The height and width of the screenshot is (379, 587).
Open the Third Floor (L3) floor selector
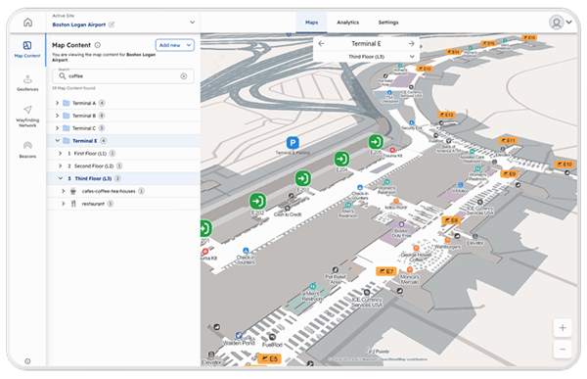tap(366, 57)
